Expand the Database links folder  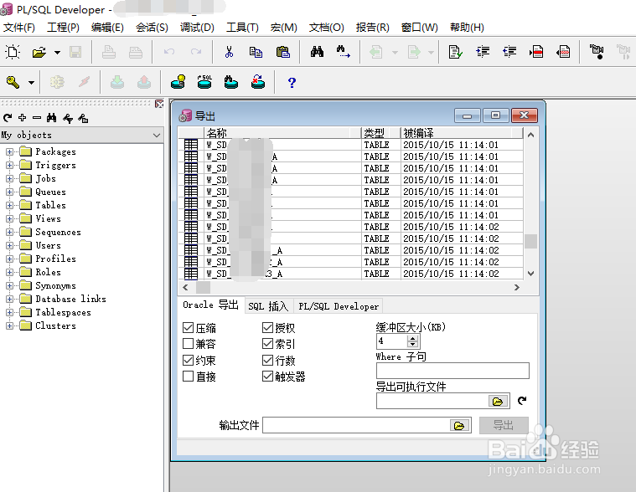9,299
